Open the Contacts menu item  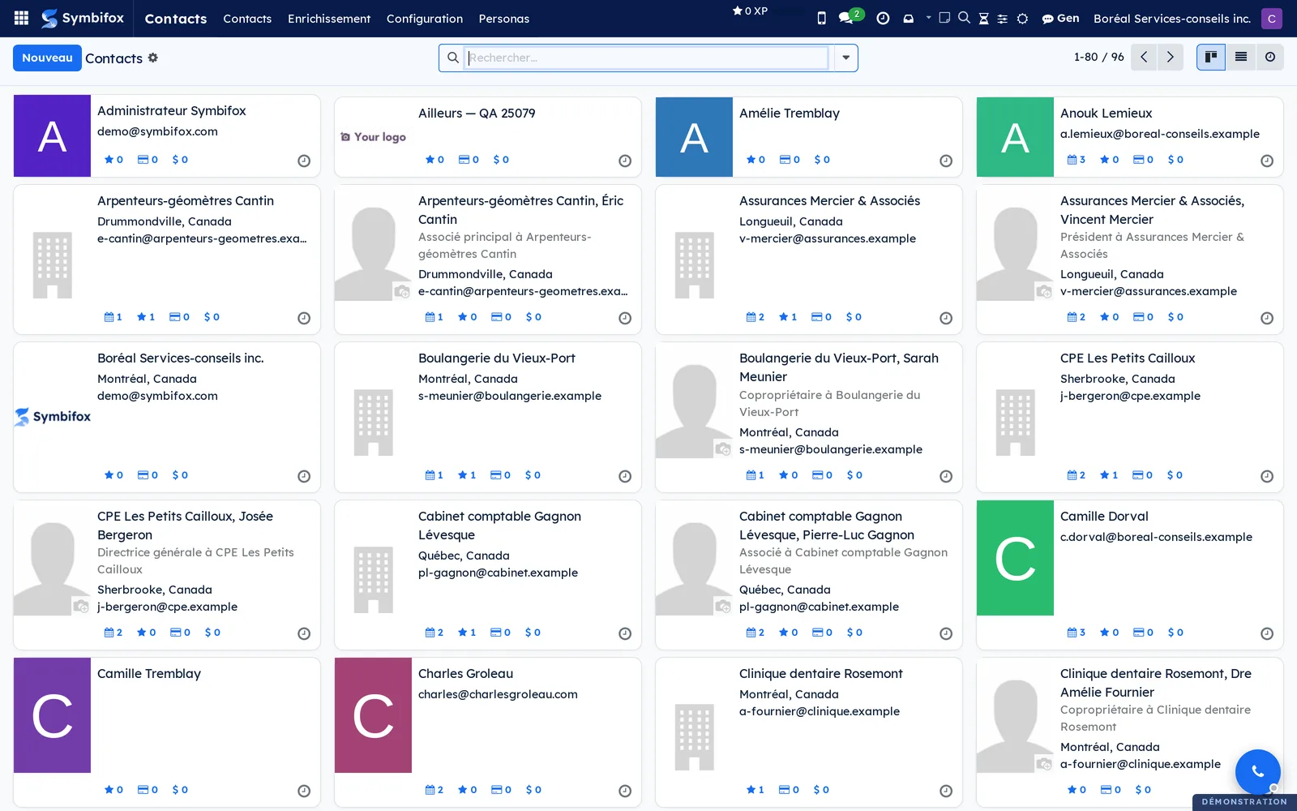point(247,18)
